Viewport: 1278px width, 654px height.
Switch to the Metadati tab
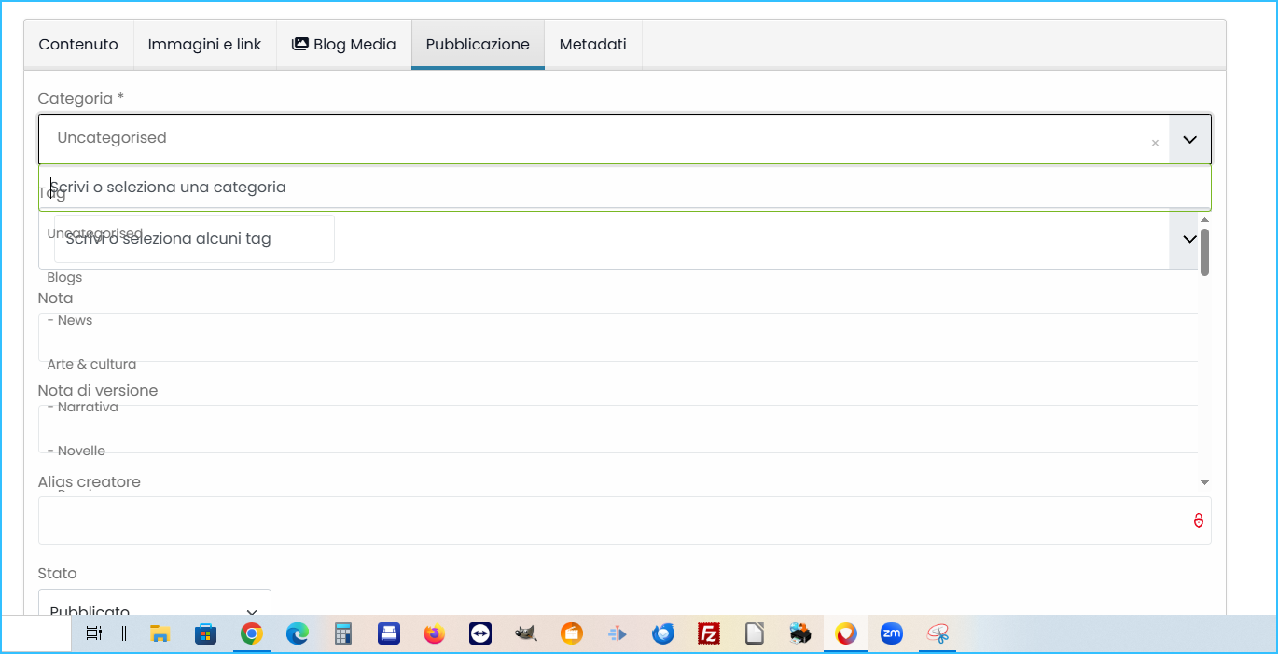592,44
